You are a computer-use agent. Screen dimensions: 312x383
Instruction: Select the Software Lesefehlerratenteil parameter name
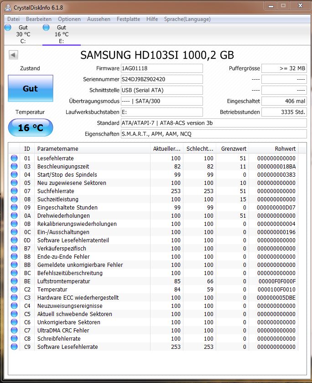click(x=73, y=240)
